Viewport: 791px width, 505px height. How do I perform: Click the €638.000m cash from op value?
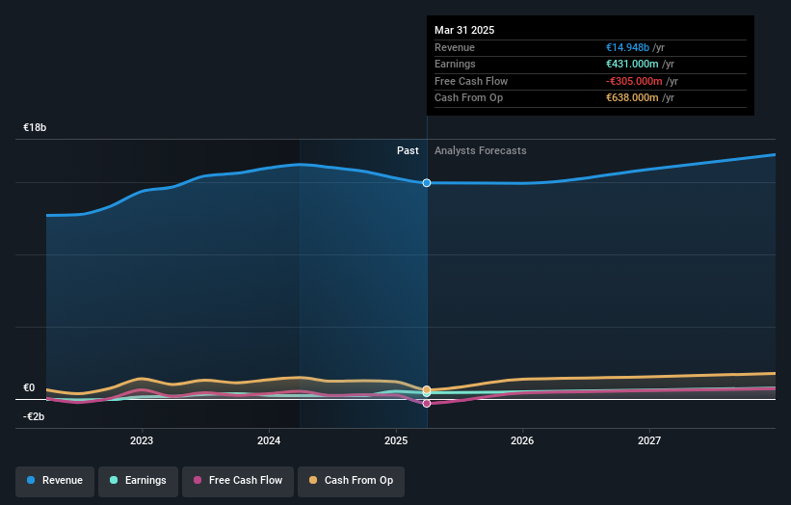[632, 98]
